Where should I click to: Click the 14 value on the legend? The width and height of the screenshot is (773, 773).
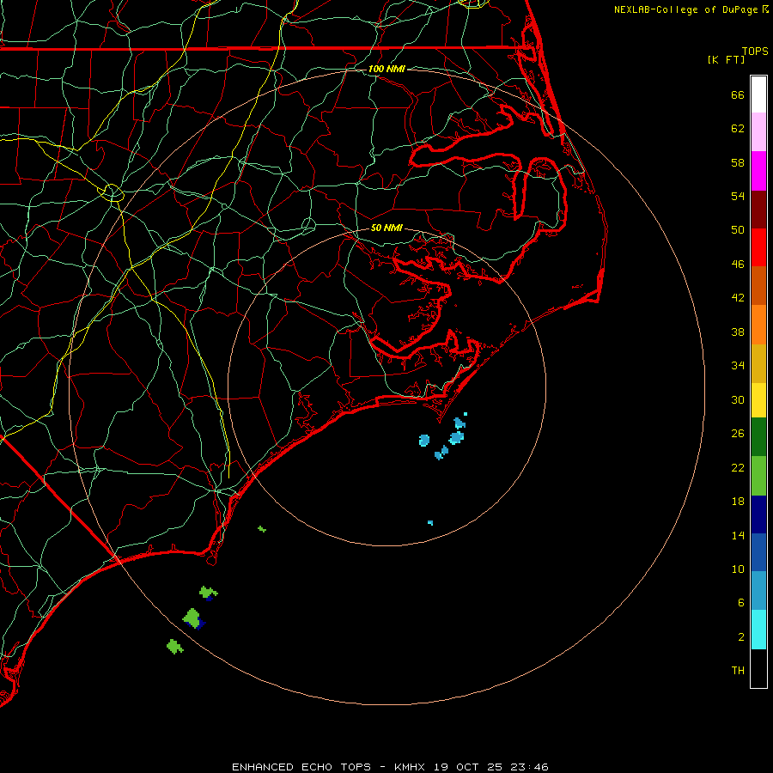point(738,535)
